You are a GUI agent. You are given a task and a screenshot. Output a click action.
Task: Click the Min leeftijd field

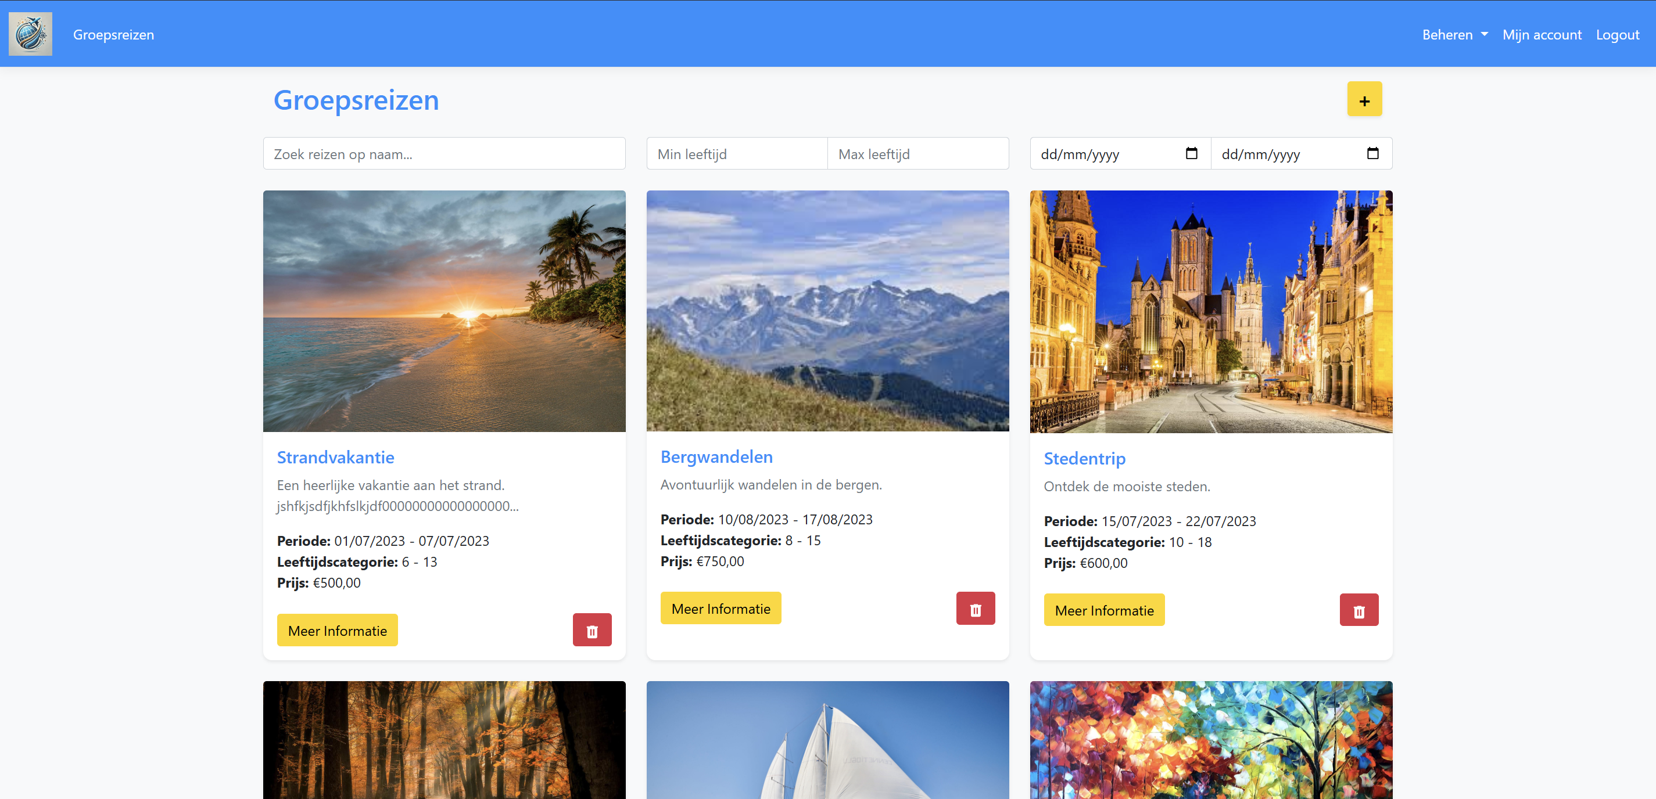point(737,153)
